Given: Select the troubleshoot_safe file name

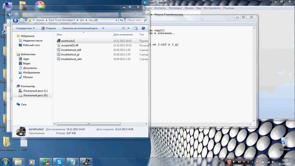Looking at the screenshot, I should [71, 59].
